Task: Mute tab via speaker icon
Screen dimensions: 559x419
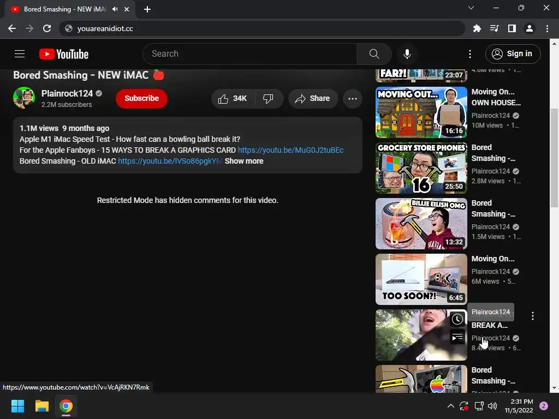Action: coord(115,9)
